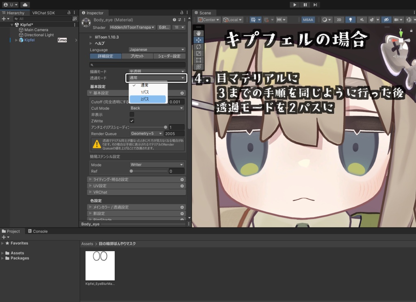Screen dimensions: 416x302
Task: Open the UV設定 section gear icon
Action: tap(182, 186)
